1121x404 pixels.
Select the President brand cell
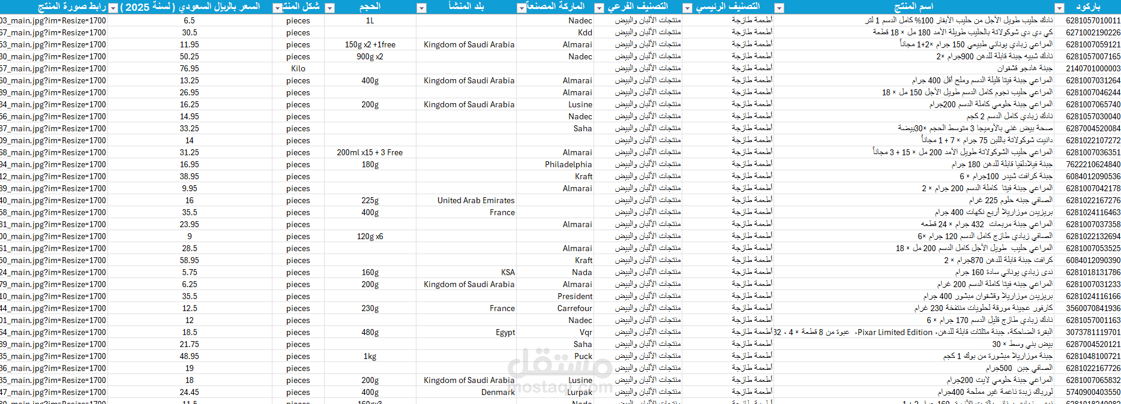click(575, 296)
